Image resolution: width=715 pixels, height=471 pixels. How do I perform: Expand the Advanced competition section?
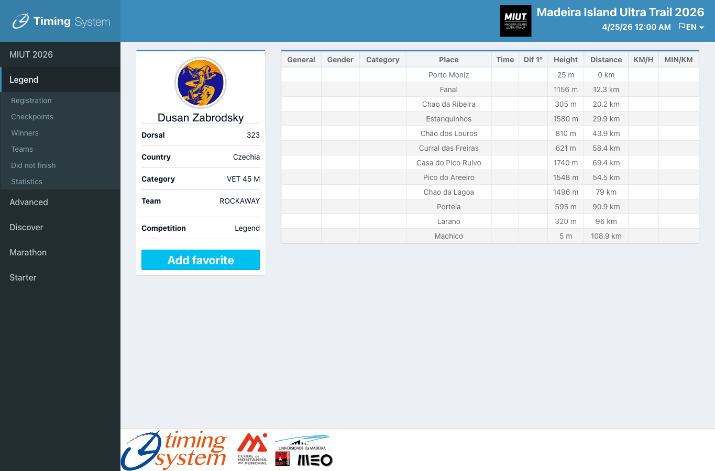(29, 202)
